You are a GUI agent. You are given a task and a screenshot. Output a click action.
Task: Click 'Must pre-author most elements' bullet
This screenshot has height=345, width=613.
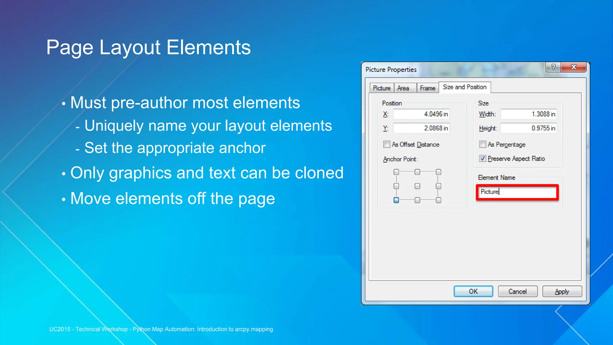(185, 103)
